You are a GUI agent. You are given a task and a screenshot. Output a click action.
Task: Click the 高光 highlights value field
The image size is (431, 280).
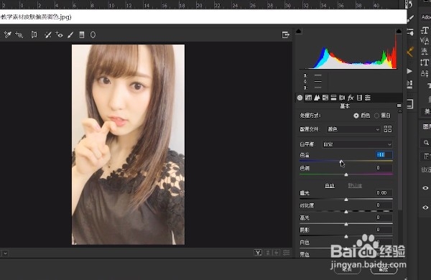point(384,218)
